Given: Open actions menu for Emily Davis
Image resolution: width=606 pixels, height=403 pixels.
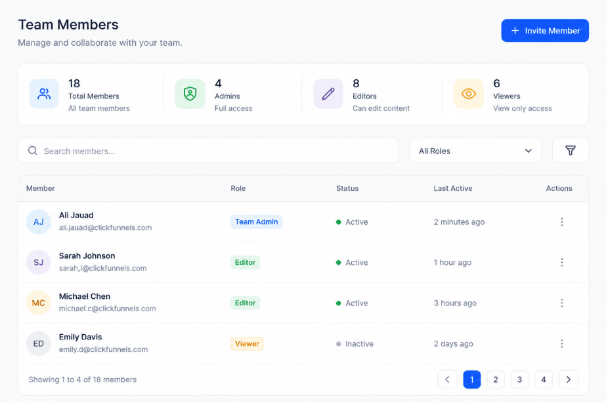Looking at the screenshot, I should (561, 343).
